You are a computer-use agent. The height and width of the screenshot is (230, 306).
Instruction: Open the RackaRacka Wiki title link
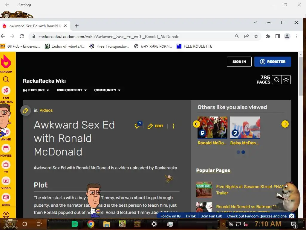tap(44, 81)
